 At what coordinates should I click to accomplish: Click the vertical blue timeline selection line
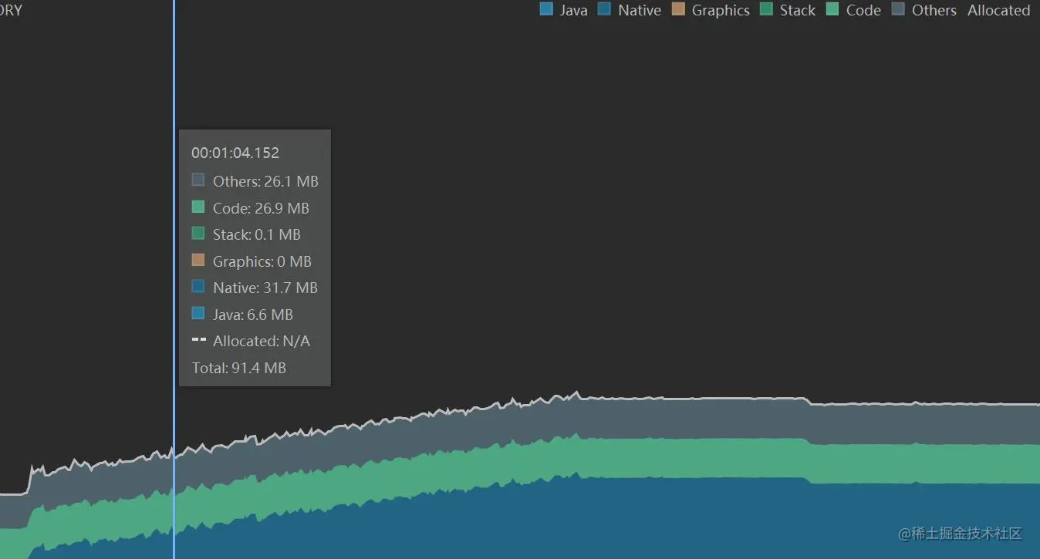coord(174,279)
